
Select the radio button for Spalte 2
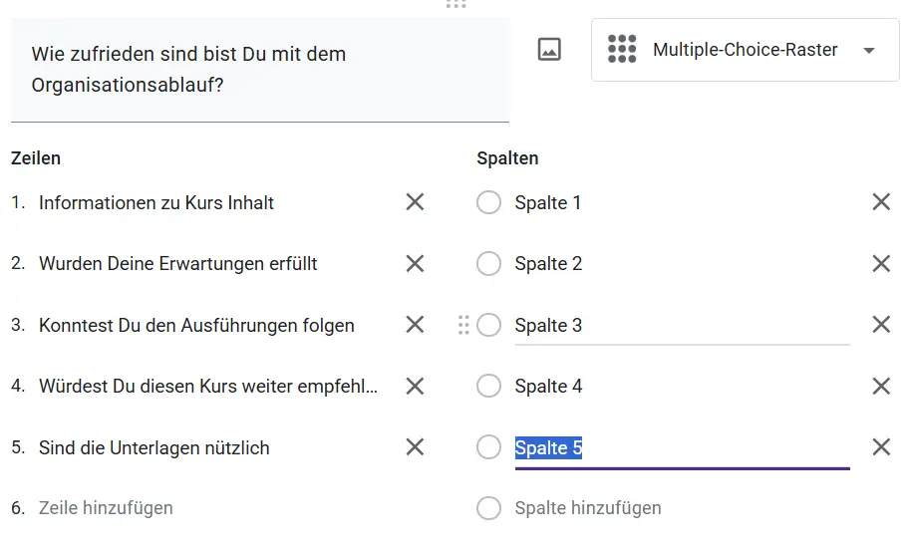(488, 264)
